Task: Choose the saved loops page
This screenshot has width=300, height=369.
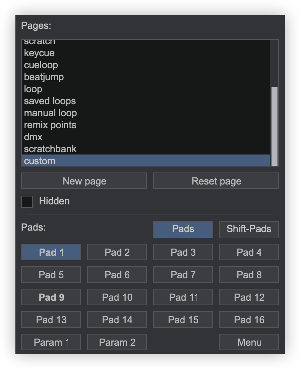Action: tap(145, 101)
